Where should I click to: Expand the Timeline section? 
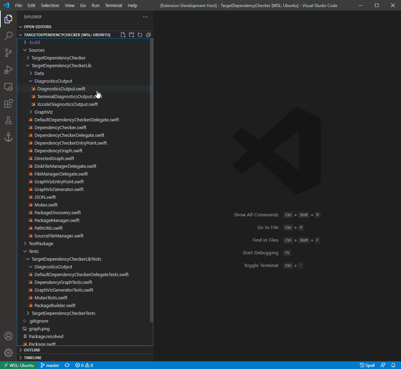point(85,358)
